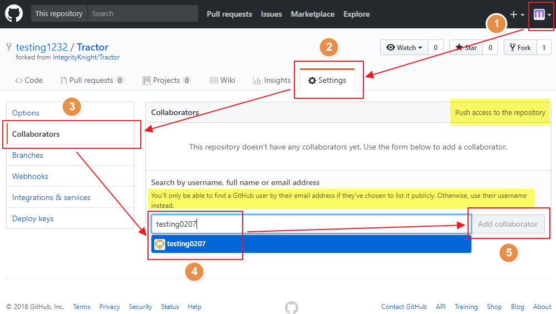Star the repository
The width and height of the screenshot is (556, 314).
(466, 47)
